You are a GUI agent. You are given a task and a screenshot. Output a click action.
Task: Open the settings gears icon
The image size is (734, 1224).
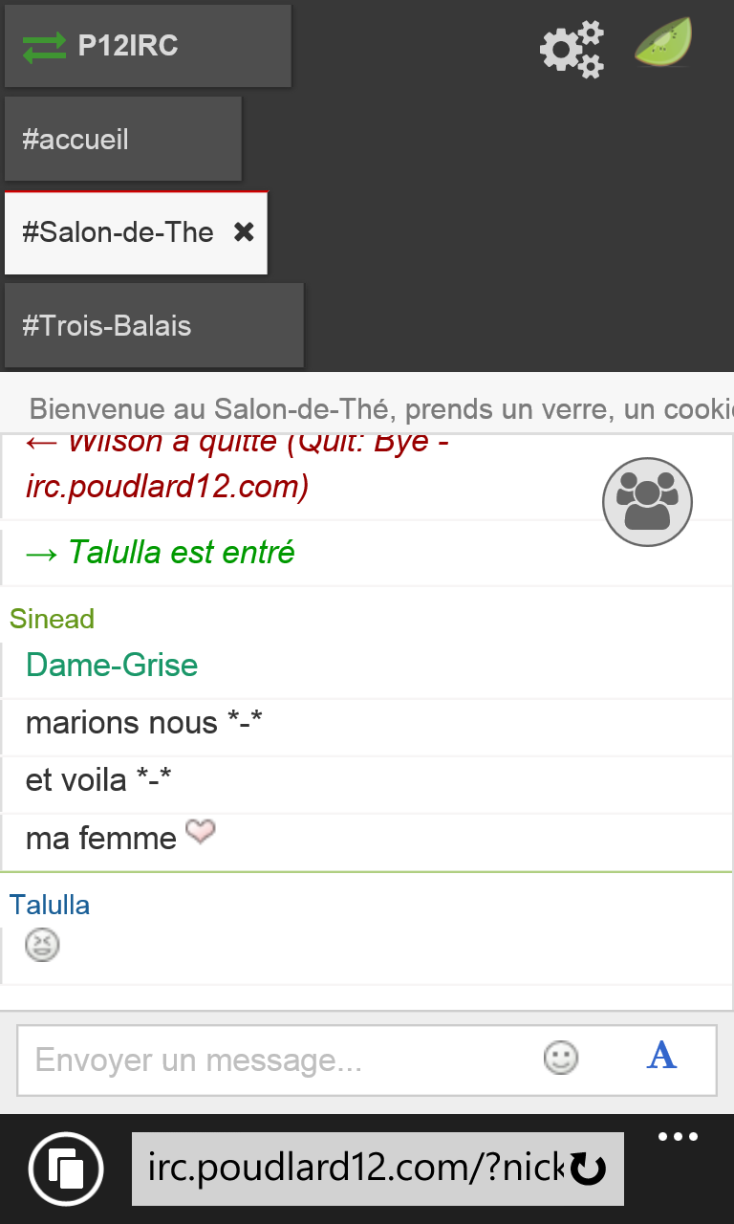coord(572,48)
